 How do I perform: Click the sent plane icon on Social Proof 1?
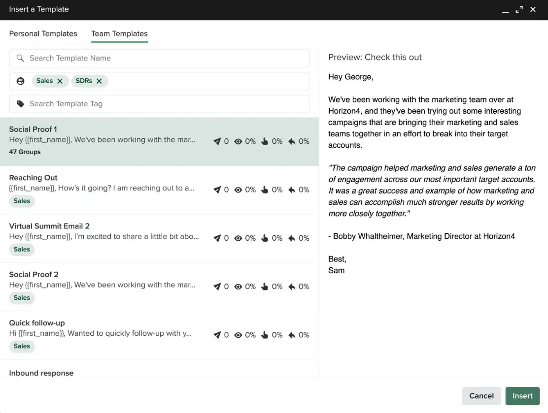(x=217, y=141)
